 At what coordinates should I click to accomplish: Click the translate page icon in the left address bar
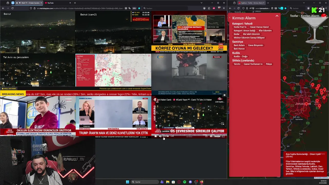point(130,8)
